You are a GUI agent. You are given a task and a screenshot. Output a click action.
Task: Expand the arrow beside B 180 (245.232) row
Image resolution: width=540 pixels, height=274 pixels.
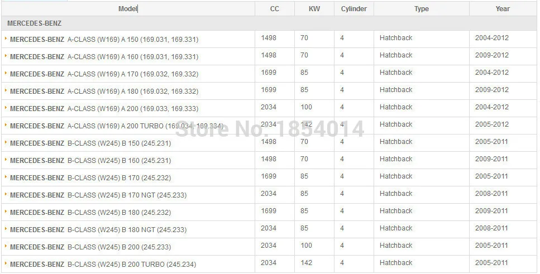tap(6, 211)
